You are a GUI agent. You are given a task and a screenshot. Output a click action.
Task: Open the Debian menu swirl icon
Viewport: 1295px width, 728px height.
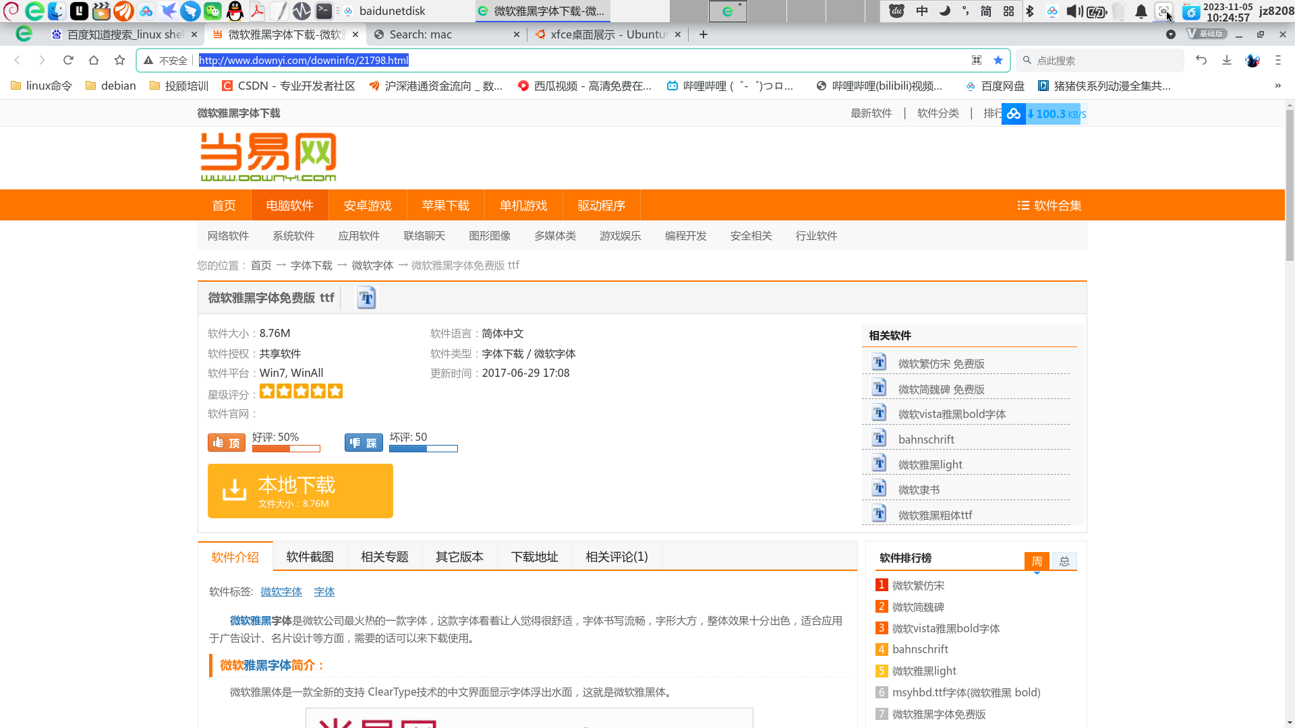point(11,11)
